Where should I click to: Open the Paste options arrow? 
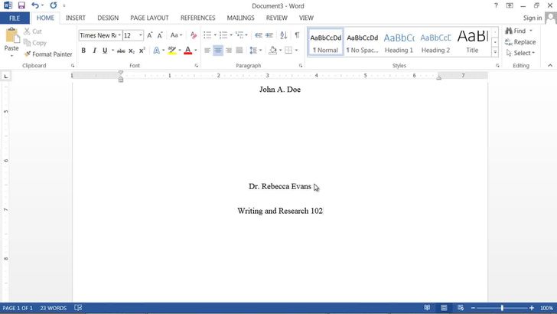click(11, 56)
